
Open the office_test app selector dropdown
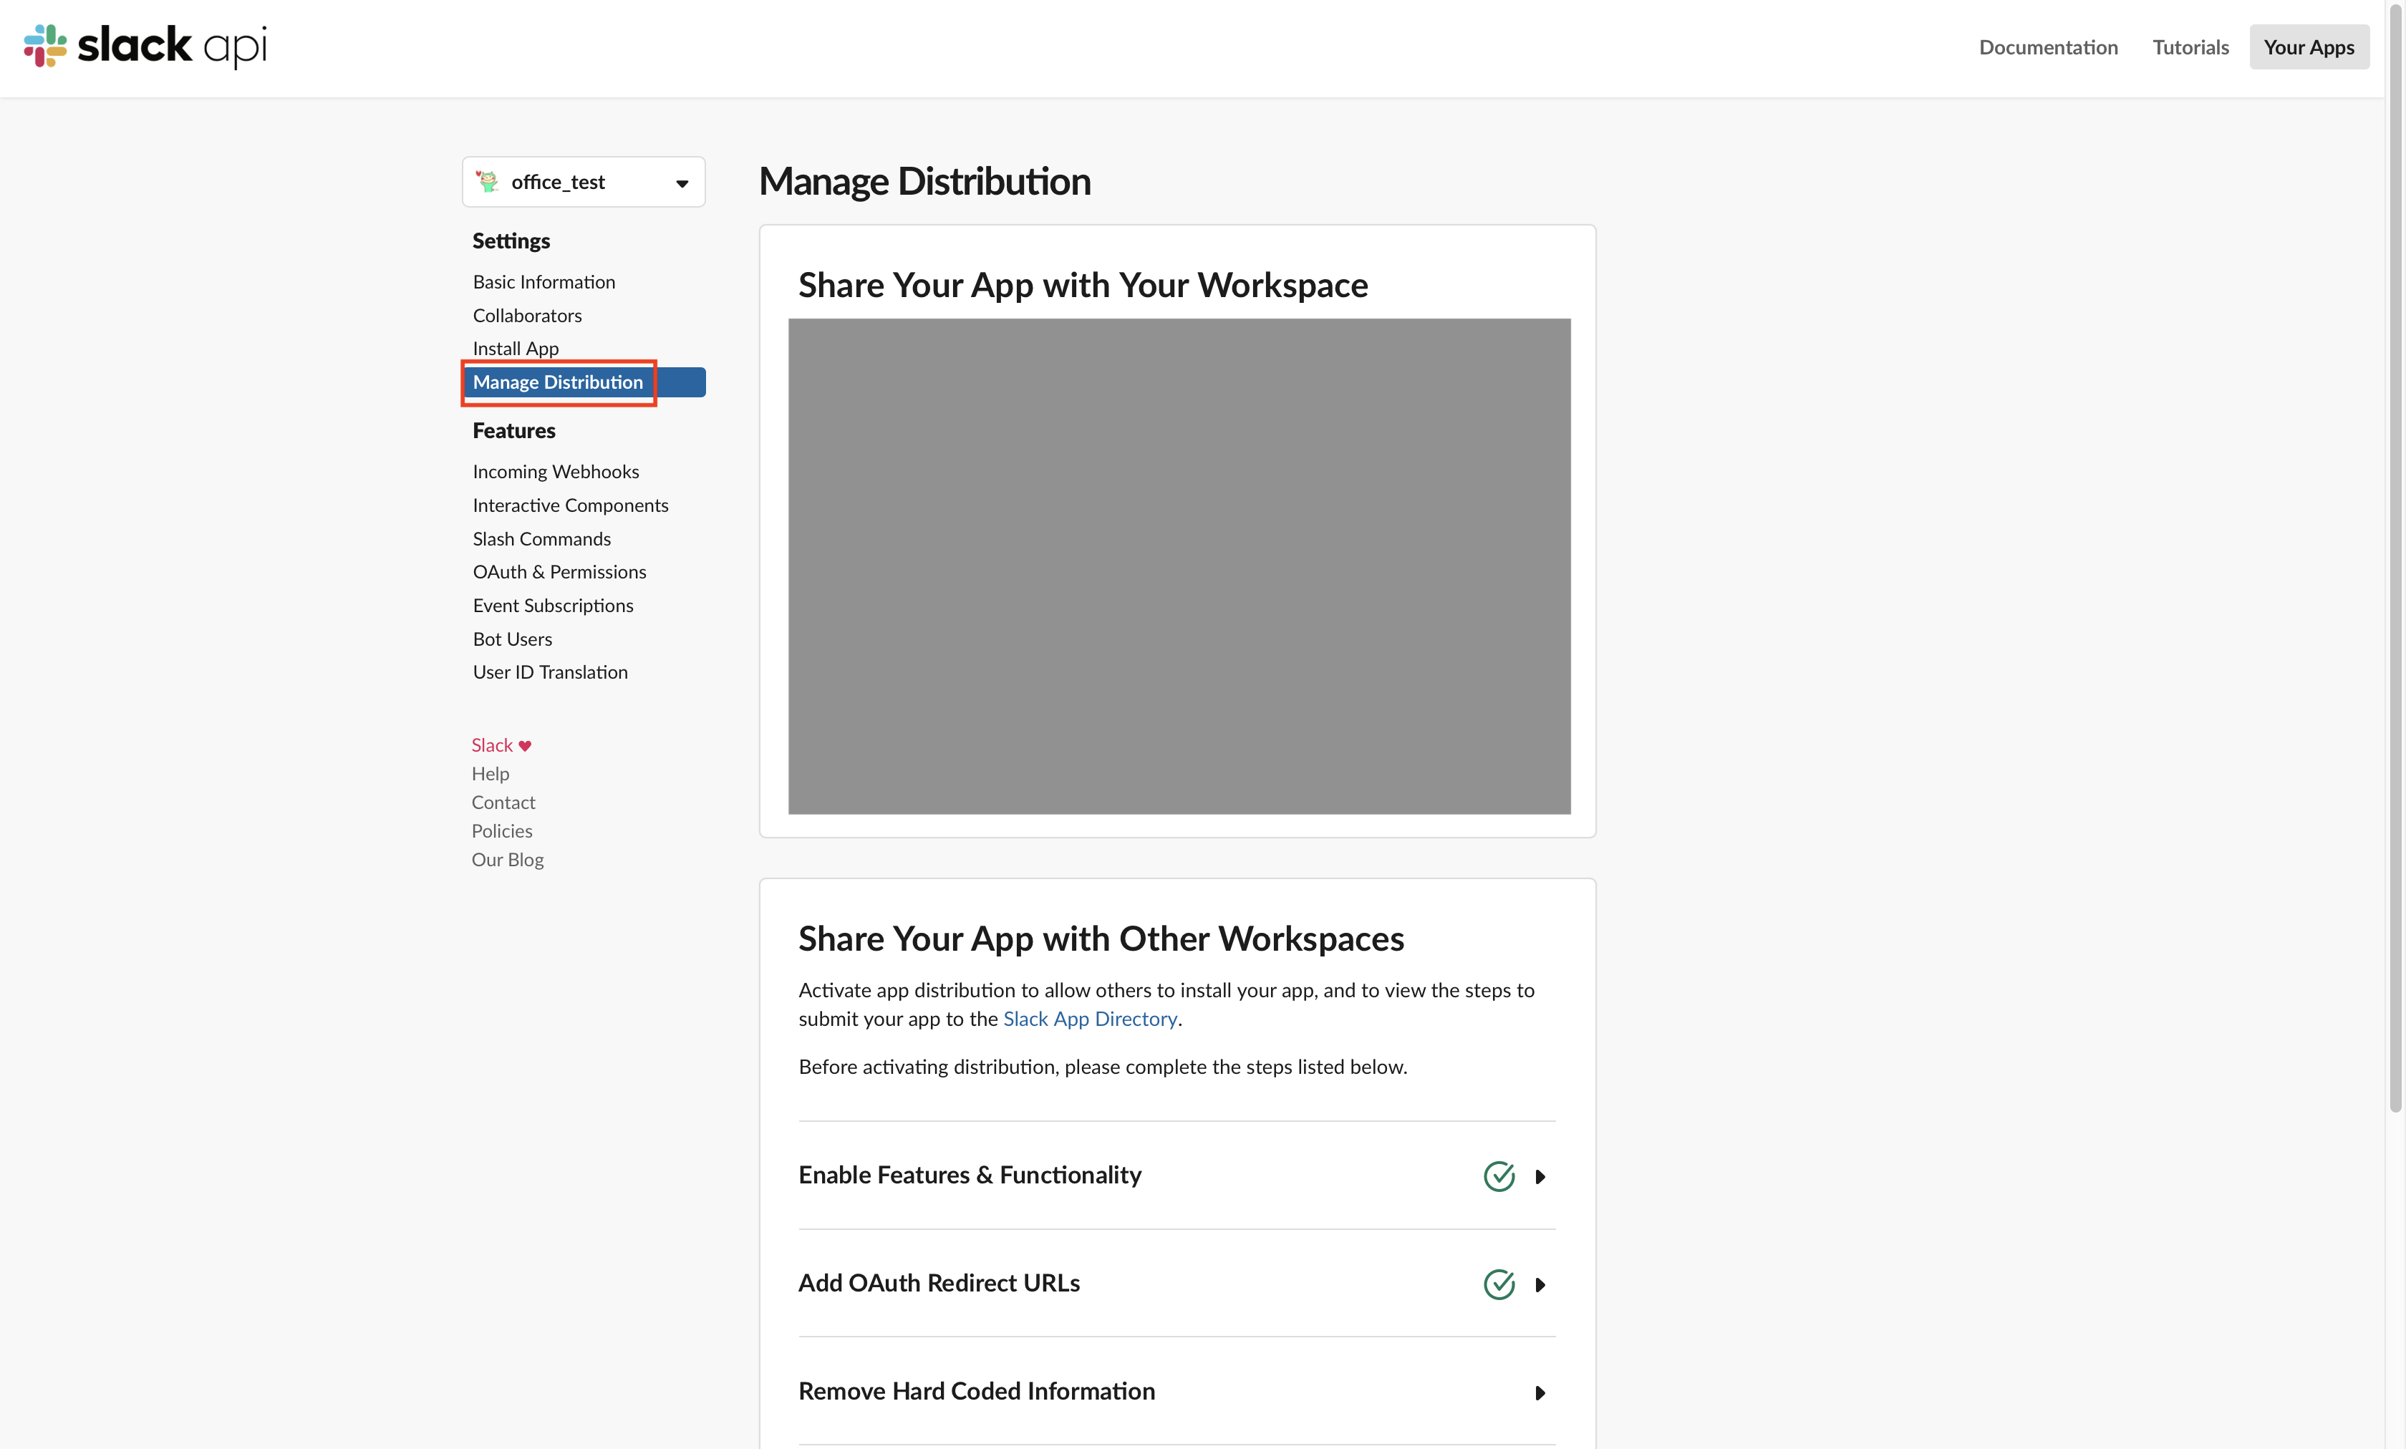(x=584, y=182)
